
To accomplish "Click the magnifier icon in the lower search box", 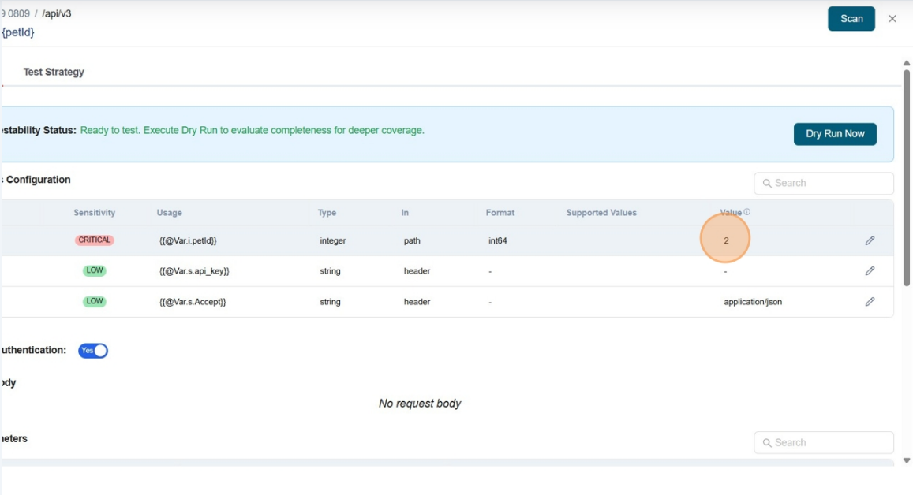I will coord(767,442).
